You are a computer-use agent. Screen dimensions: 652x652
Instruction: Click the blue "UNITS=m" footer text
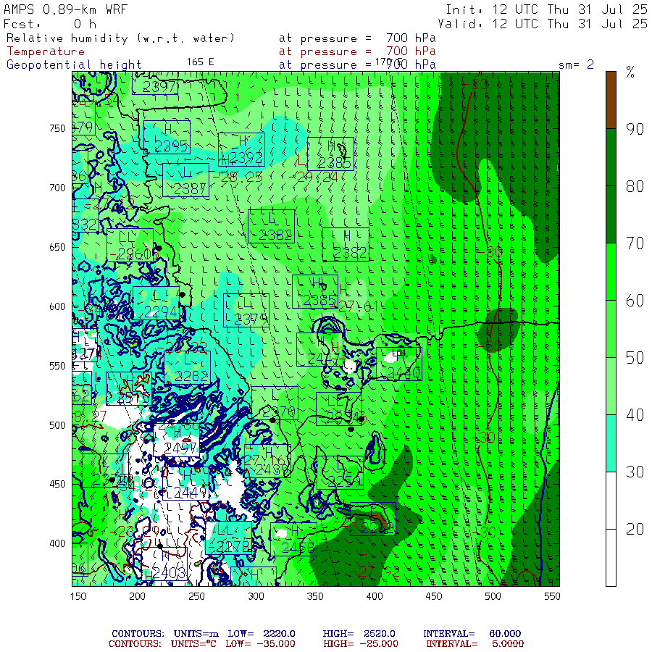coord(196,634)
